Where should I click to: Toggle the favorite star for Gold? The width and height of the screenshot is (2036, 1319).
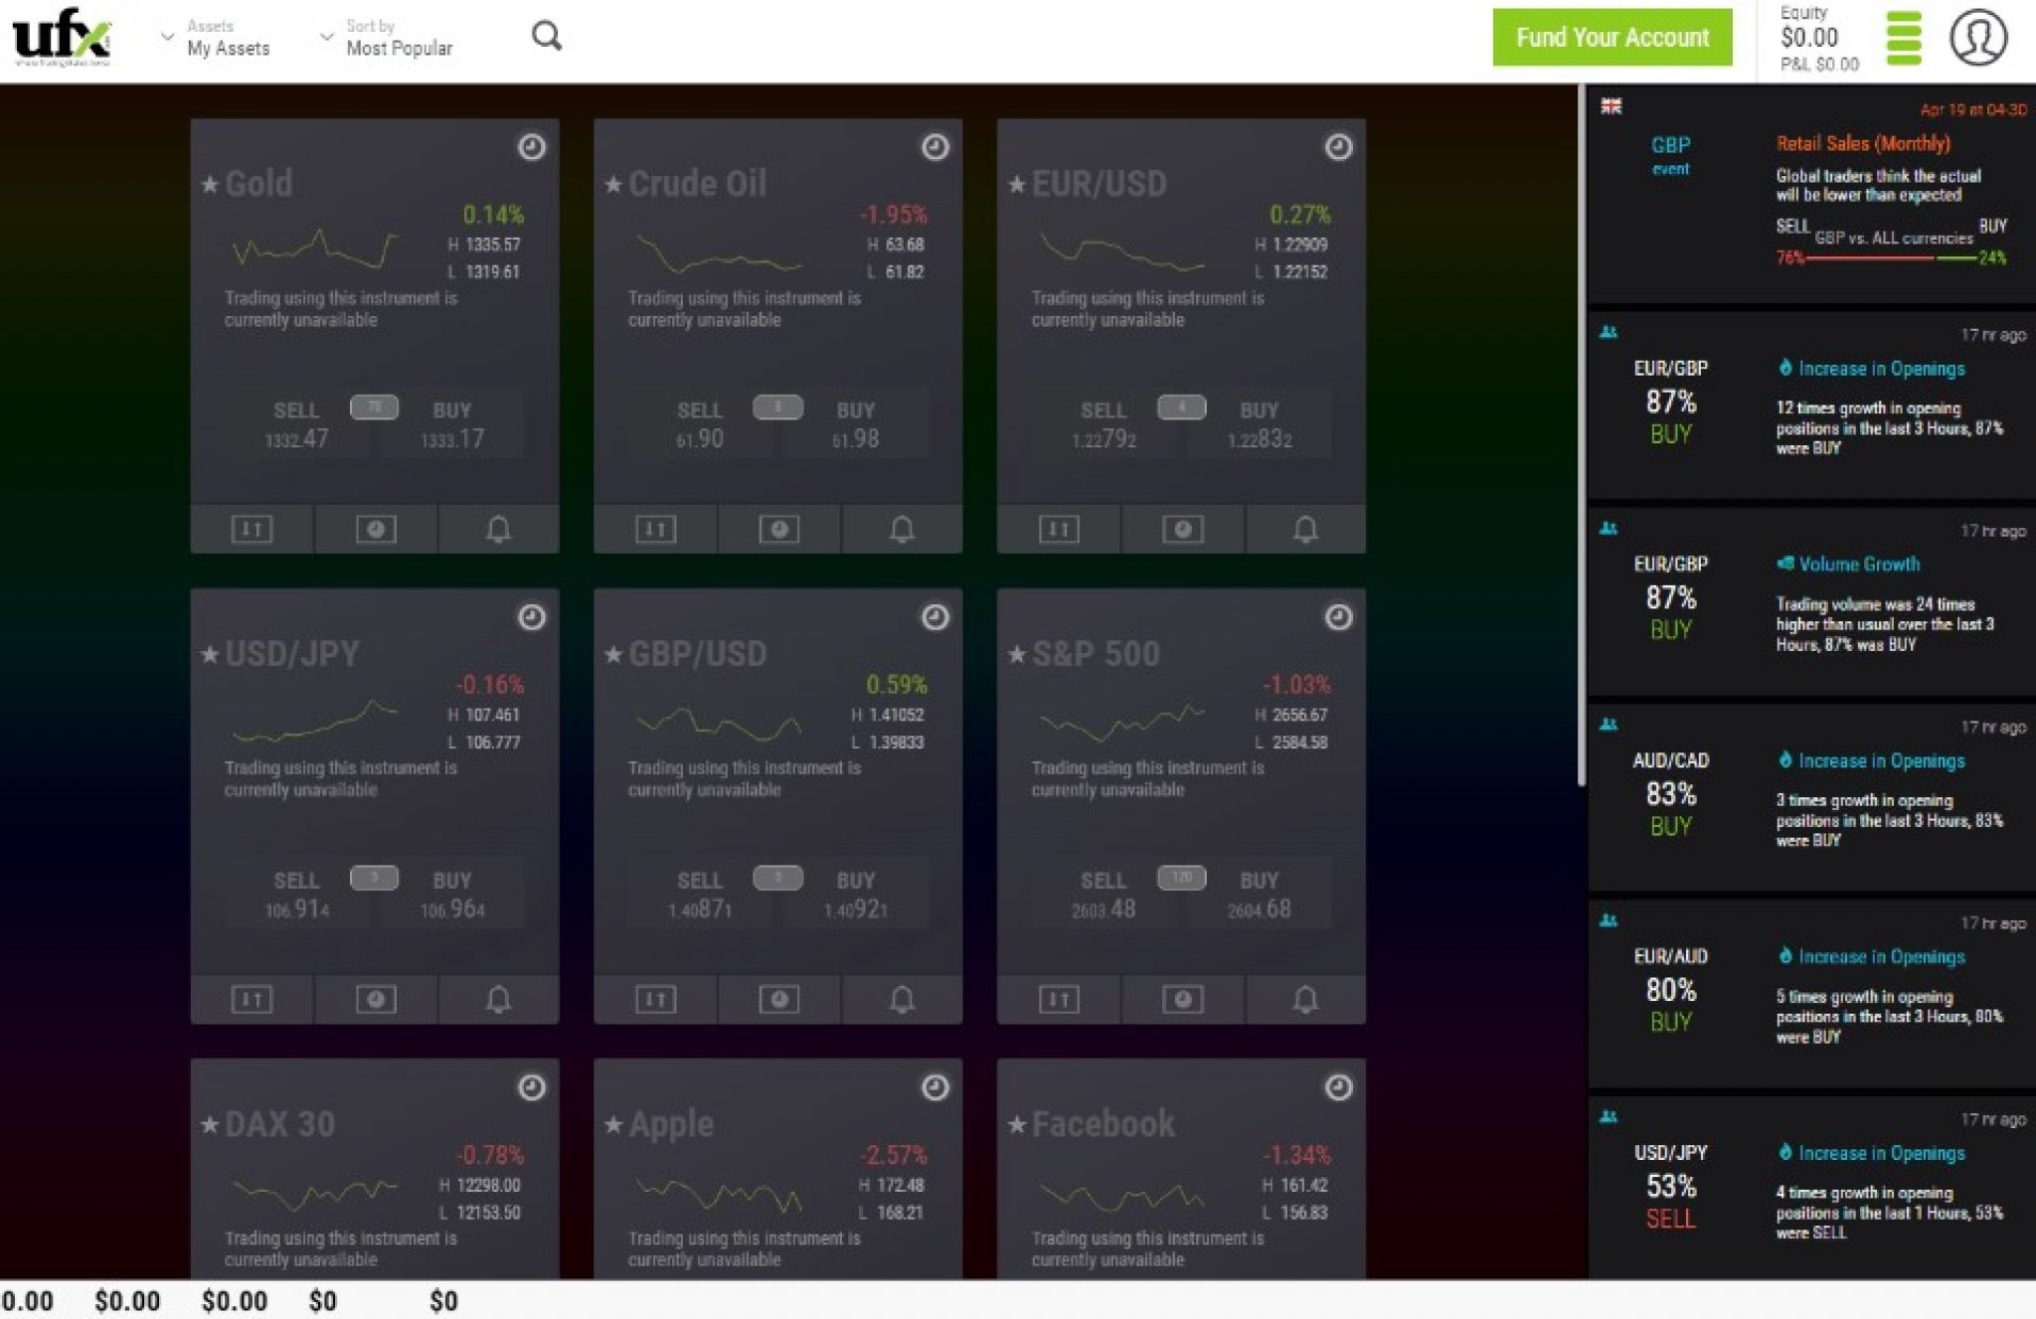click(210, 185)
